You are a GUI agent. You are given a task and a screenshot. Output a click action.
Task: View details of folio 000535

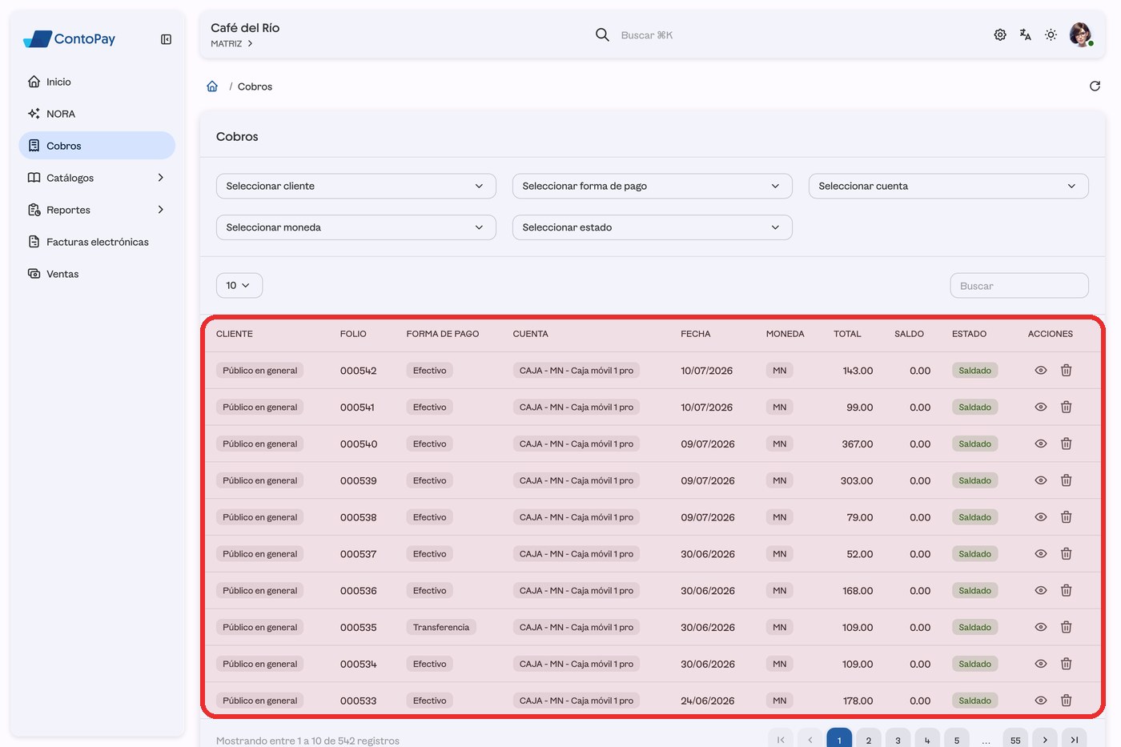[x=1041, y=628]
